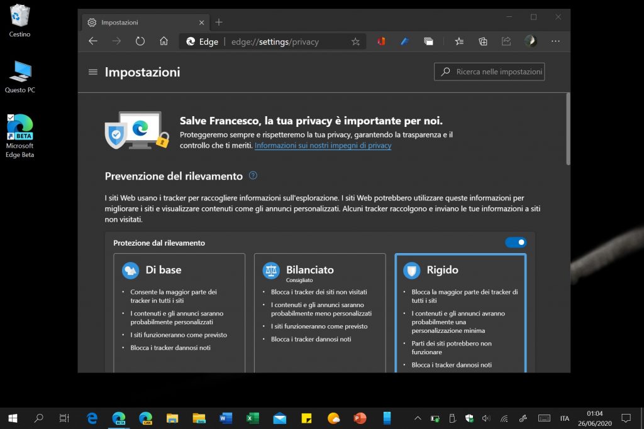Open the Favorites list icon
Screen dimensions: 644x429
click(x=459, y=41)
